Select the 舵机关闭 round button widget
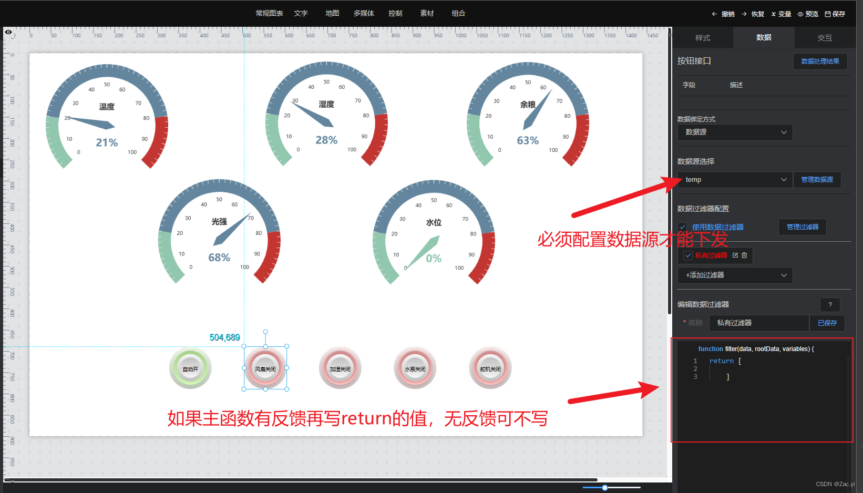This screenshot has height=493, width=863. click(x=490, y=368)
